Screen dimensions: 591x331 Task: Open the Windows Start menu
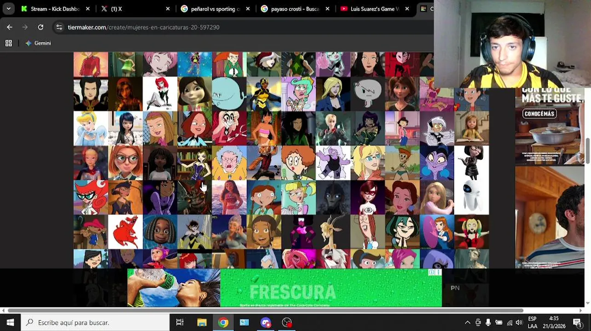click(x=10, y=323)
